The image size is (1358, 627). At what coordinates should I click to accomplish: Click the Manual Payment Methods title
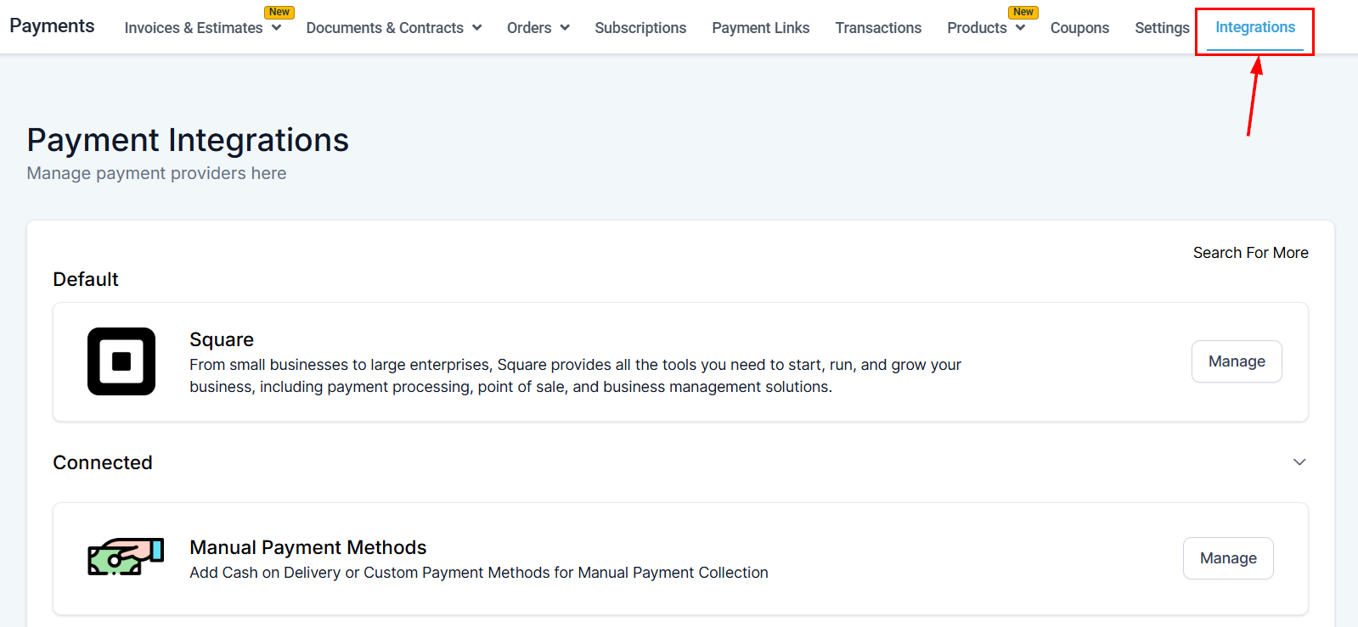coord(307,547)
